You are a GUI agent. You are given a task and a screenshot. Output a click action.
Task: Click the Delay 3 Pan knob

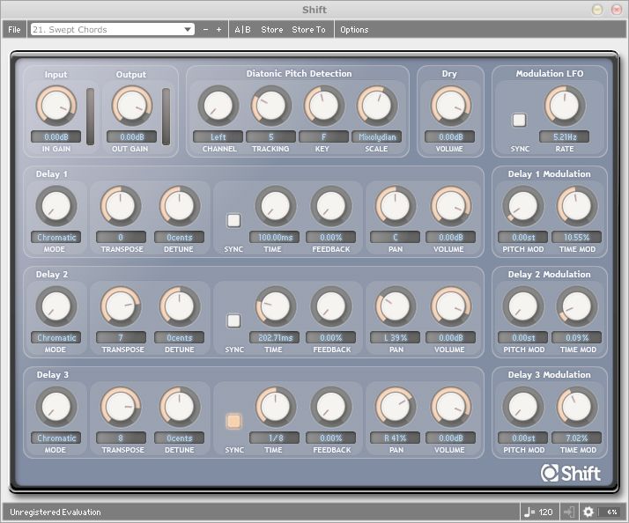point(396,406)
